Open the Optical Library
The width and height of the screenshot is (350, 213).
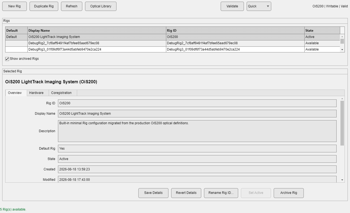coord(101,6)
